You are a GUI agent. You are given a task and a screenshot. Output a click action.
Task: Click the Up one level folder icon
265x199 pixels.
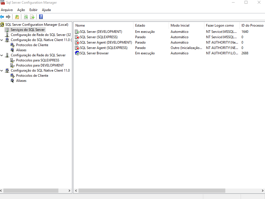[17, 17]
